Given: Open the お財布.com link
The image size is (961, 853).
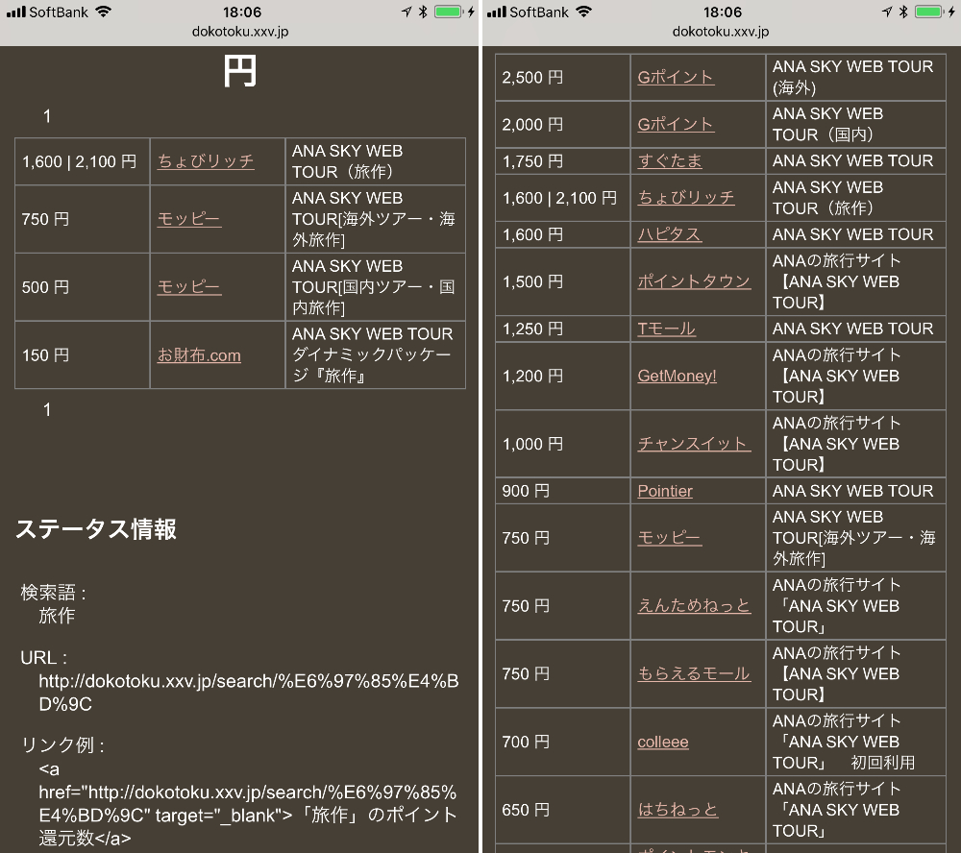Looking at the screenshot, I should click(199, 354).
